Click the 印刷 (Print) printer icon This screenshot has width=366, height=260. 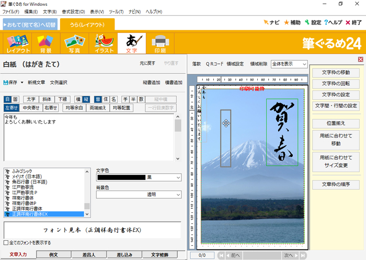[x=161, y=43]
